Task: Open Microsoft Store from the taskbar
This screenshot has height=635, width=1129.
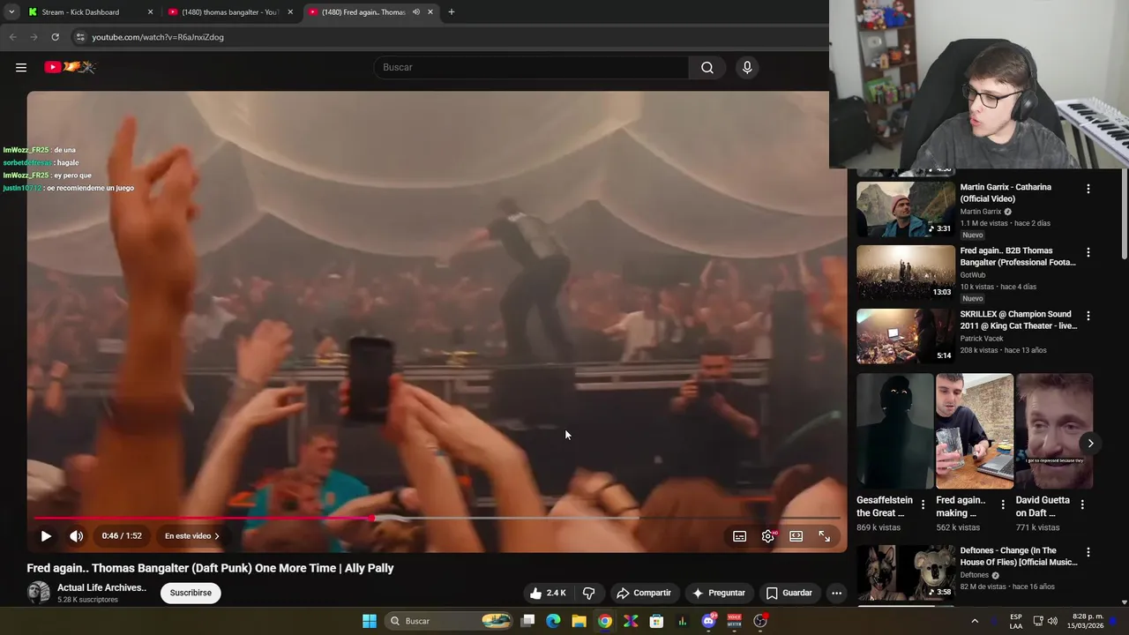Action: [656, 621]
